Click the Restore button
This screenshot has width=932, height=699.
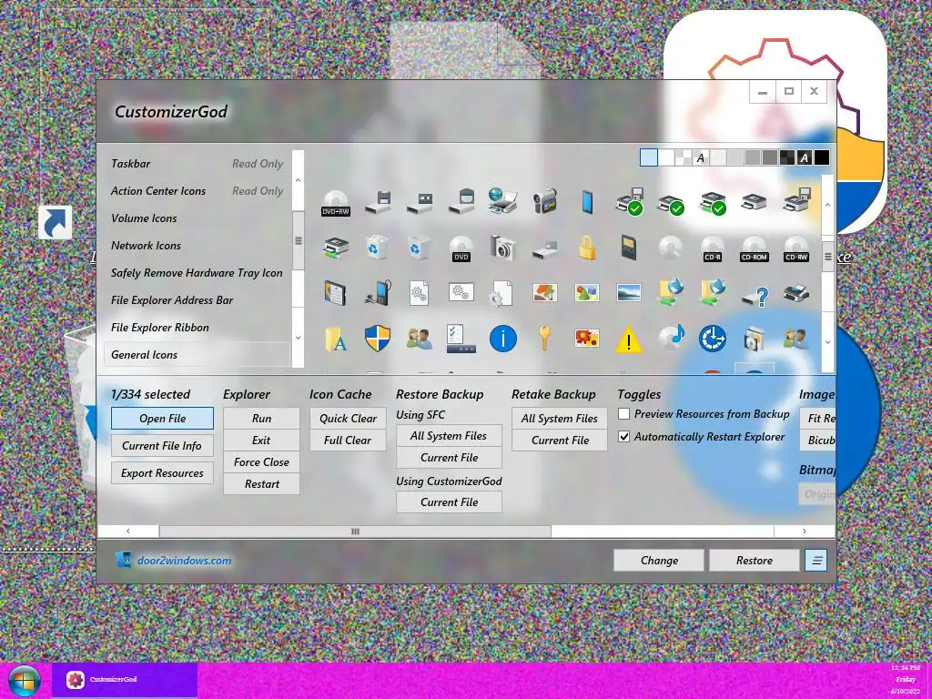(x=755, y=560)
